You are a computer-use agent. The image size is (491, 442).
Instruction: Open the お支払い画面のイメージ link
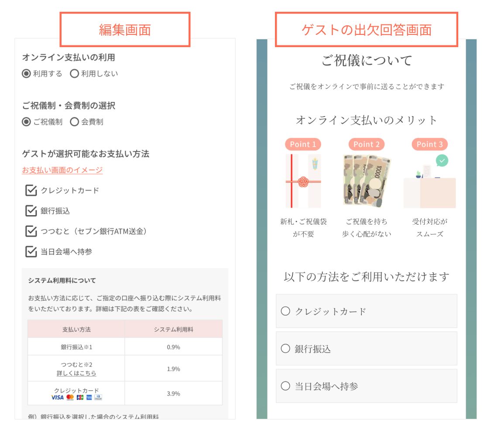[62, 170]
